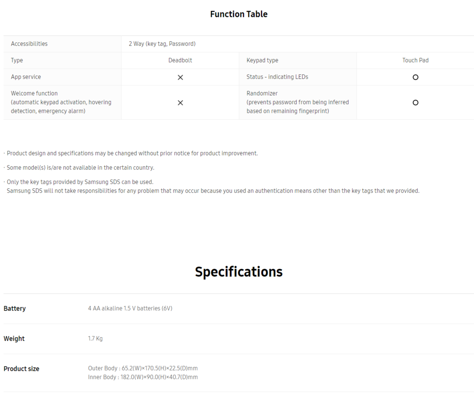Click the circle icon for Randomizer
The height and width of the screenshot is (405, 474).
(x=415, y=103)
